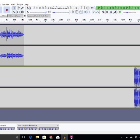The width and height of the screenshot is (140, 140).
Task: Click Trim audio outside selection icon
Action: (85, 12)
